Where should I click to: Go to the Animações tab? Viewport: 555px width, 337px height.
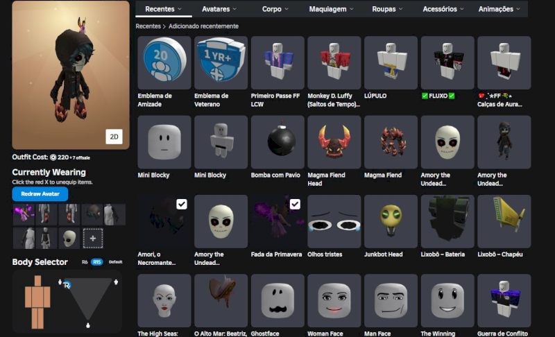(499, 9)
